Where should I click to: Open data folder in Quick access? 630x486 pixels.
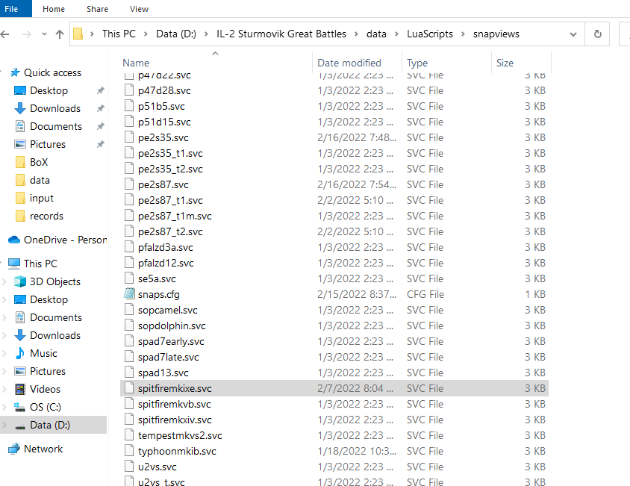40,180
